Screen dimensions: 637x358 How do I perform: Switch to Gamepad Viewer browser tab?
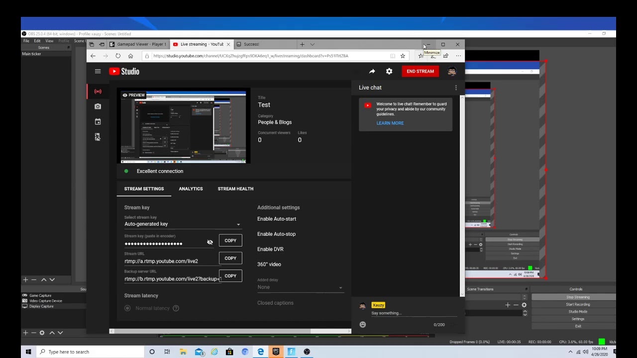[138, 44]
